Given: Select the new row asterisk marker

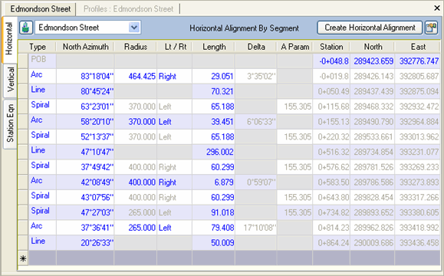Looking at the screenshot, I should click(x=23, y=258).
